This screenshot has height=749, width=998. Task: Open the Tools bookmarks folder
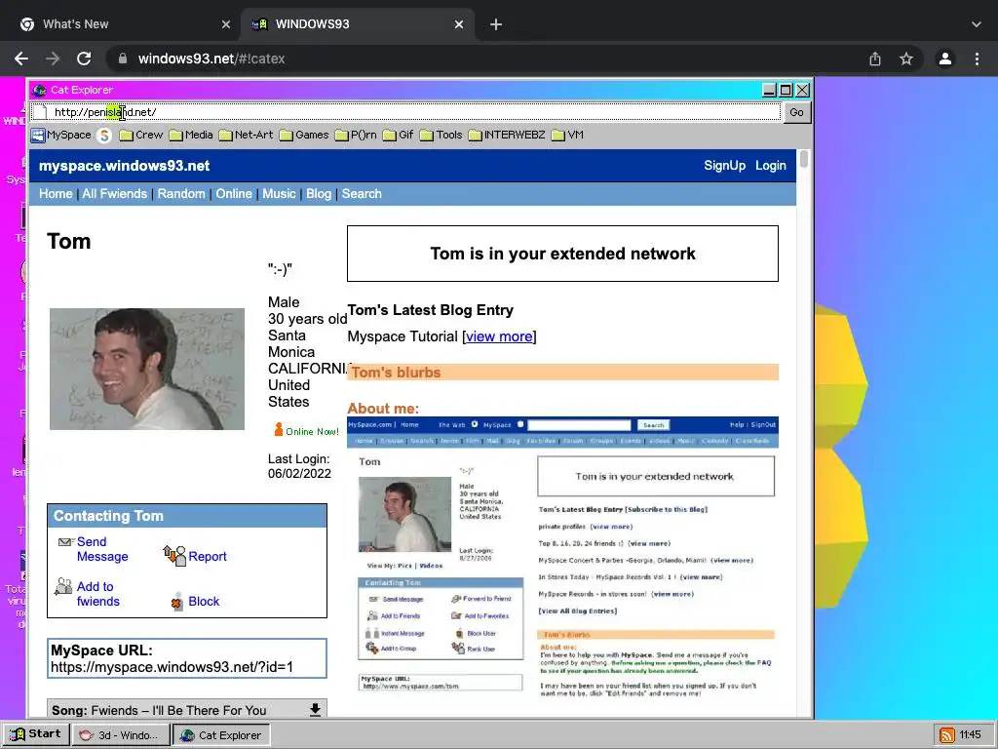[441, 135]
